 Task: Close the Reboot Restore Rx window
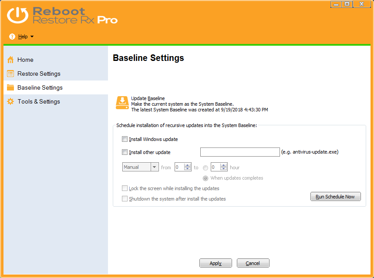pos(362,4)
